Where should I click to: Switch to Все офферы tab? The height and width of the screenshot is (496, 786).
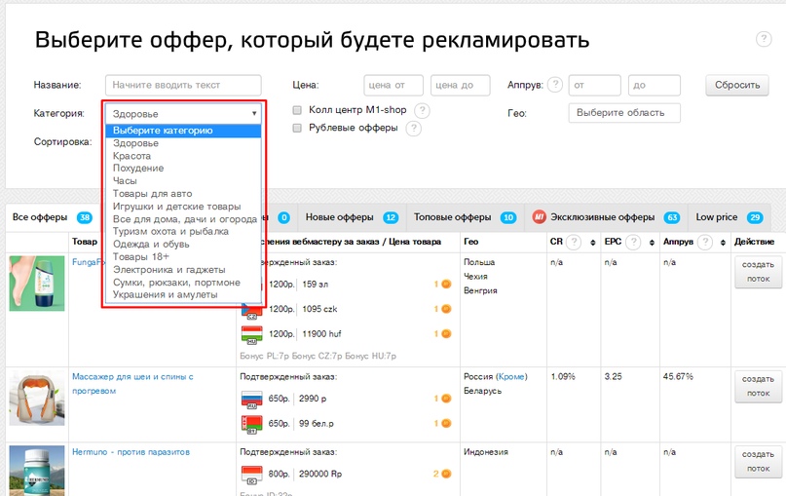coord(53,217)
